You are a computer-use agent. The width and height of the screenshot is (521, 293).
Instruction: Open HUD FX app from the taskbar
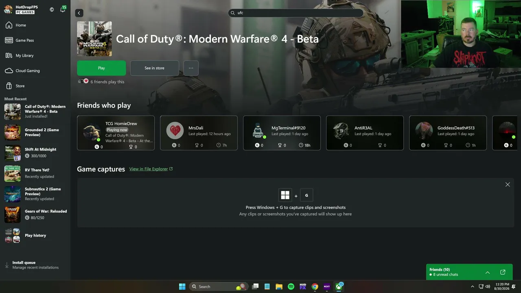click(303, 286)
